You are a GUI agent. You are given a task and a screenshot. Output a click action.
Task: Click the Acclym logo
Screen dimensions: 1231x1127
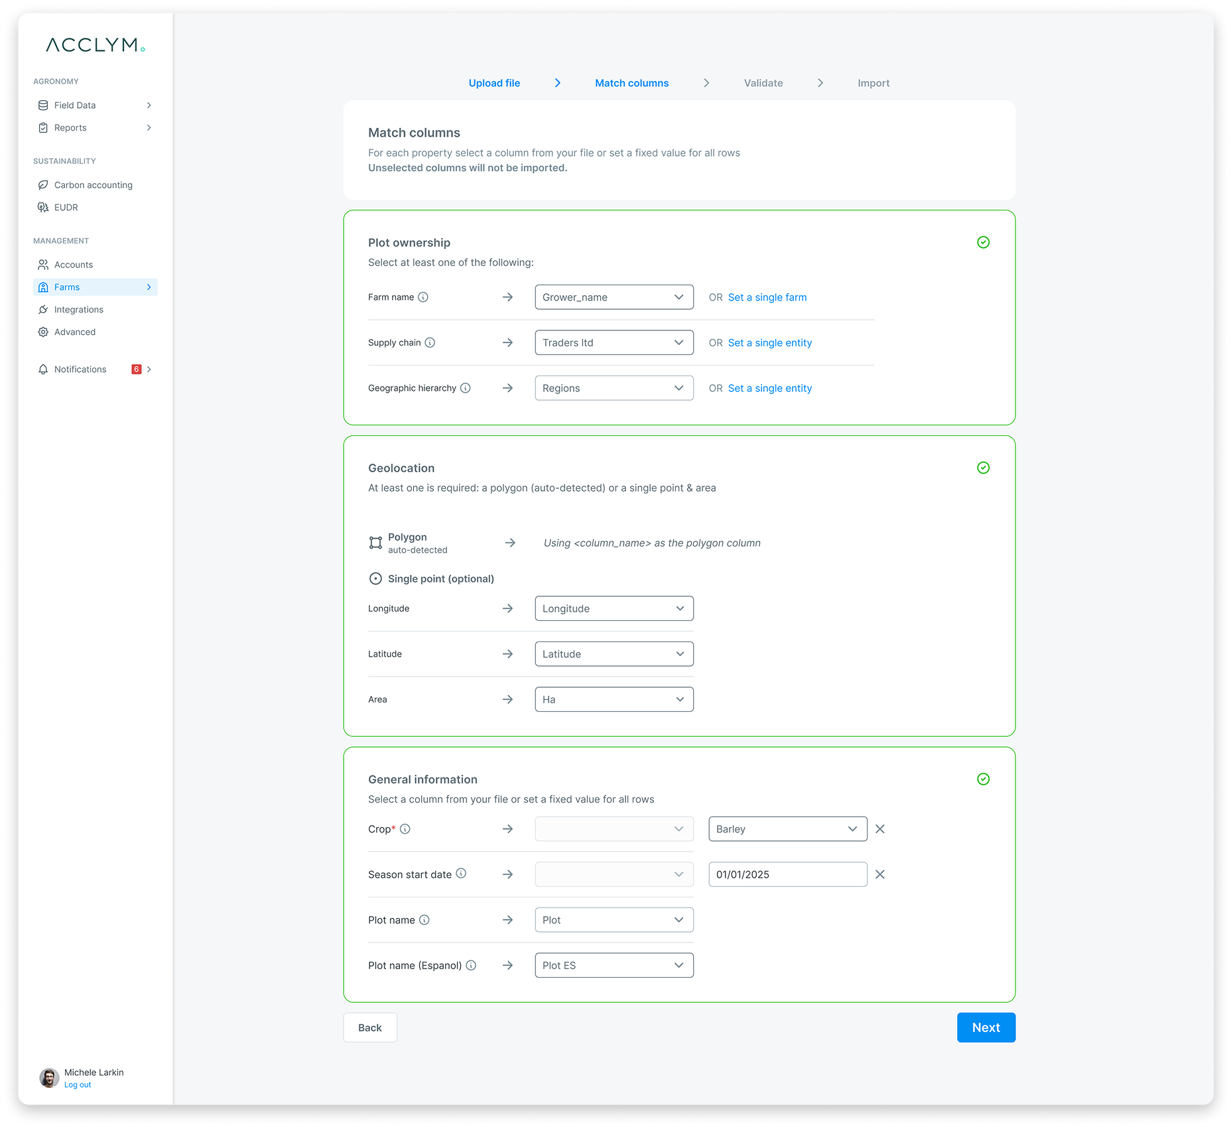tap(96, 45)
